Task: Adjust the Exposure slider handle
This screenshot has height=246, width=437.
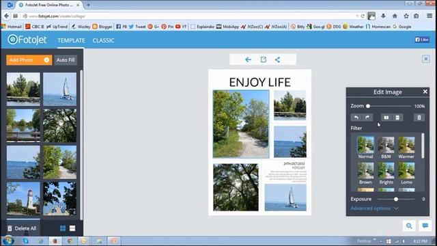Action: click(x=396, y=199)
